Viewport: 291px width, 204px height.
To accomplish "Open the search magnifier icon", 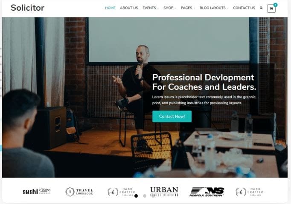I will (x=261, y=8).
